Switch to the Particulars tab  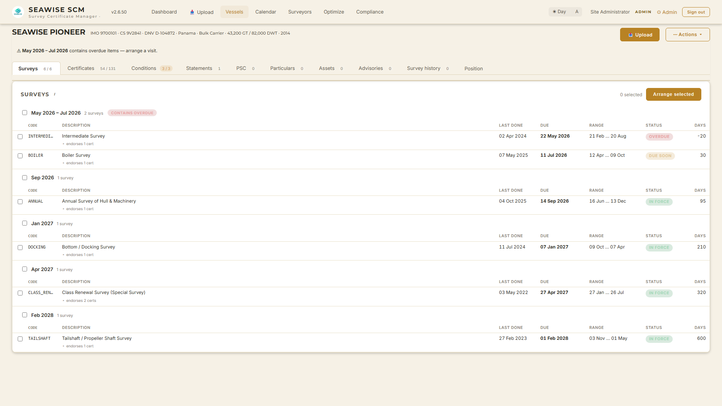287,68
